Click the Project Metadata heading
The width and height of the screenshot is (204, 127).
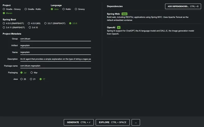click(12, 34)
